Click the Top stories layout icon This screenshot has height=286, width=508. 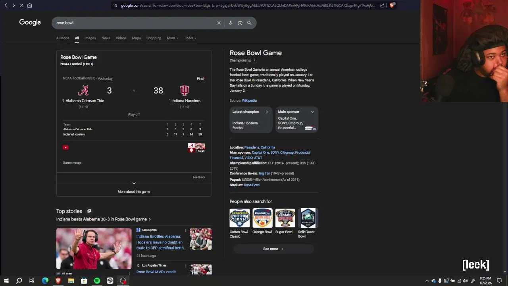tap(89, 211)
